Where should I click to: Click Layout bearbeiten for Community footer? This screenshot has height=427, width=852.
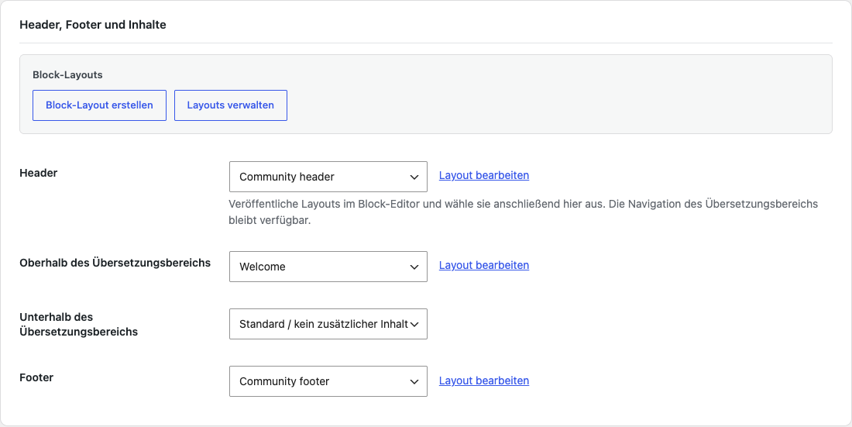pyautogui.click(x=483, y=381)
